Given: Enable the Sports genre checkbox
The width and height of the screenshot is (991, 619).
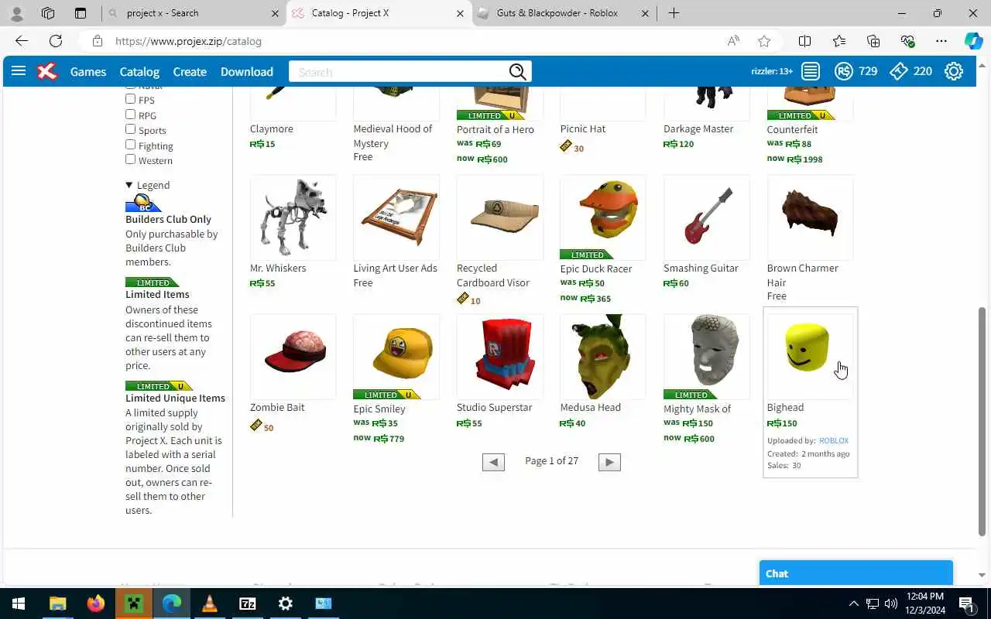Looking at the screenshot, I should 130,129.
